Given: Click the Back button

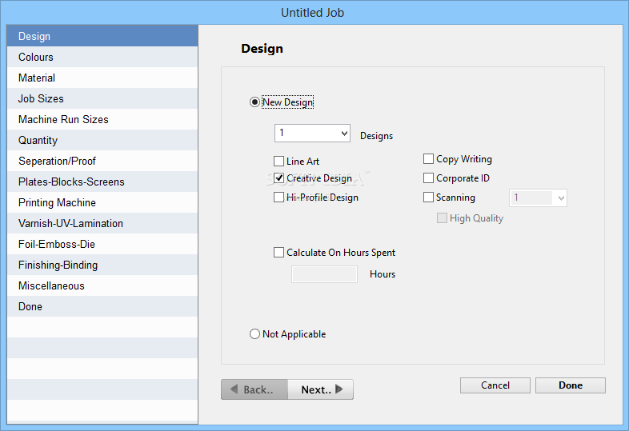Looking at the screenshot, I should click(254, 389).
